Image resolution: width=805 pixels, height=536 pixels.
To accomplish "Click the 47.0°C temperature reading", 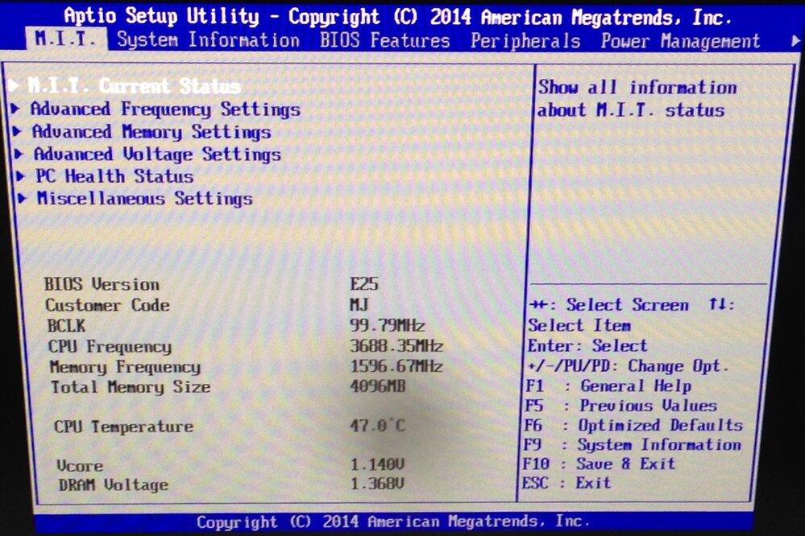I will click(x=377, y=425).
